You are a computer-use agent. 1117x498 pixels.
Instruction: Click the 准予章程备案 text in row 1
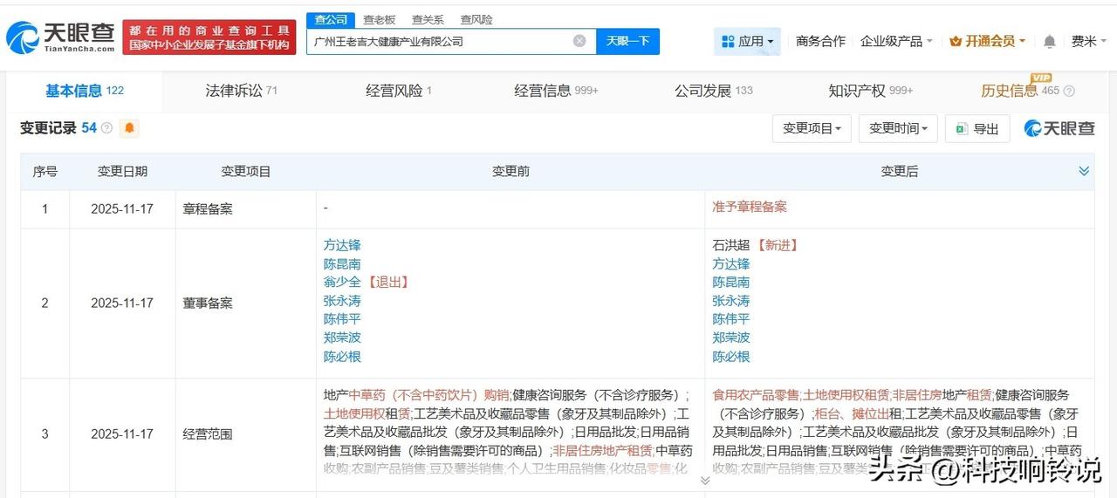[x=750, y=207]
